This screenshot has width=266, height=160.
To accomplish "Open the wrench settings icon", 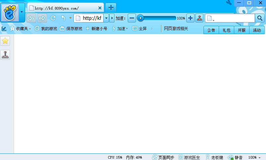I will click(x=229, y=3).
